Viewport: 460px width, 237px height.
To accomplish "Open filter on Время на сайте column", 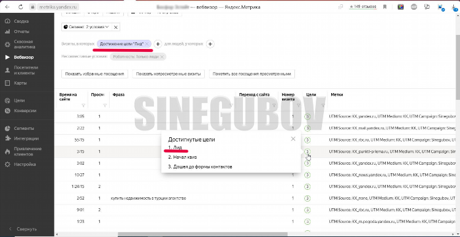I will [83, 105].
